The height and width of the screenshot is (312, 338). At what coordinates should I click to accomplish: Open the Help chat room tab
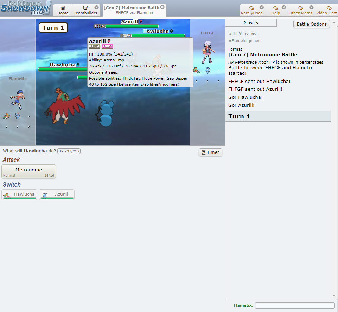pyautogui.click(x=276, y=10)
